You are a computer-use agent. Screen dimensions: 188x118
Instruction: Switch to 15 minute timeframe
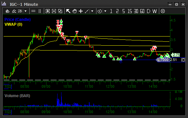point(130,11)
